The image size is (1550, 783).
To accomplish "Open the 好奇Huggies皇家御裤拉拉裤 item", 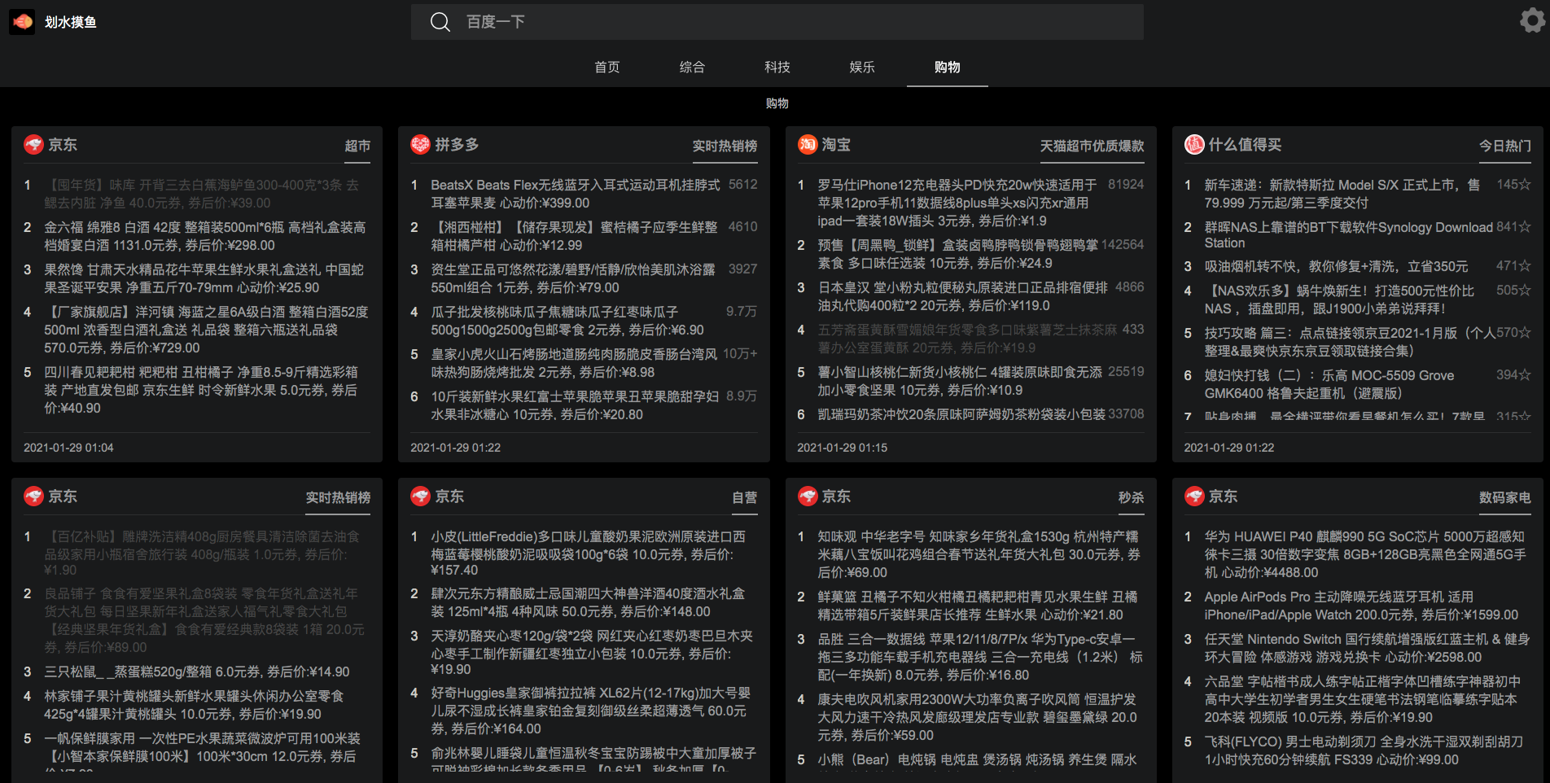I will [590, 711].
